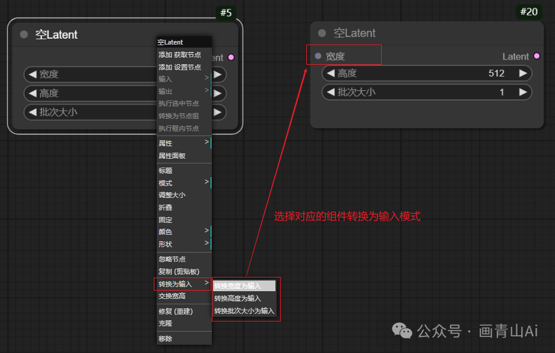Increase 高度 with right arrow on node #20
555x353 pixels.
click(x=523, y=73)
